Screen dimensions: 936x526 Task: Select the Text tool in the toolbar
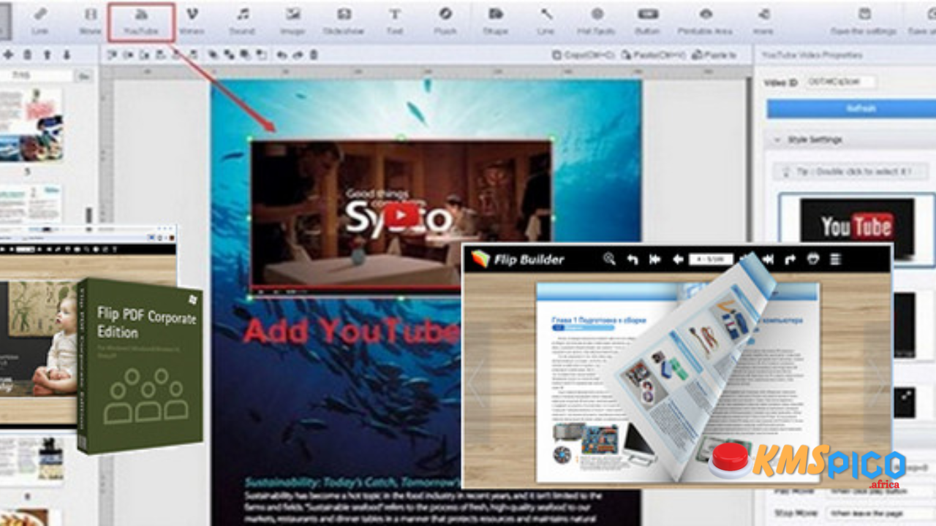(394, 21)
